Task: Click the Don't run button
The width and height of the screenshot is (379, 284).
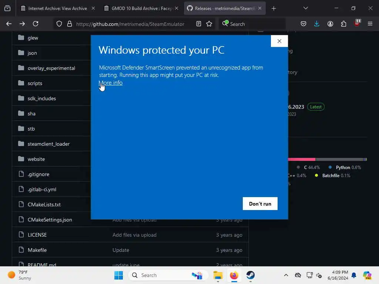Action: pos(260,204)
